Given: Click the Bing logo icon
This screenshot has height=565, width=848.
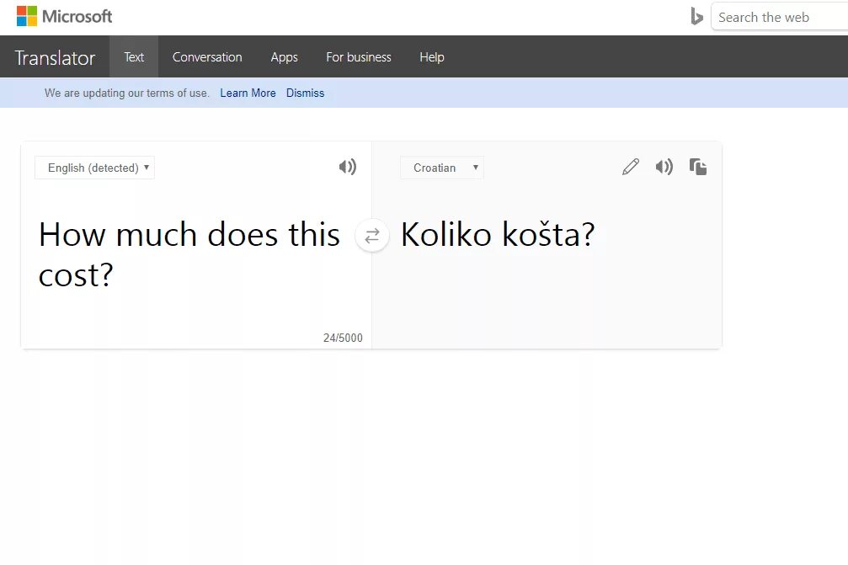Looking at the screenshot, I should pyautogui.click(x=696, y=17).
